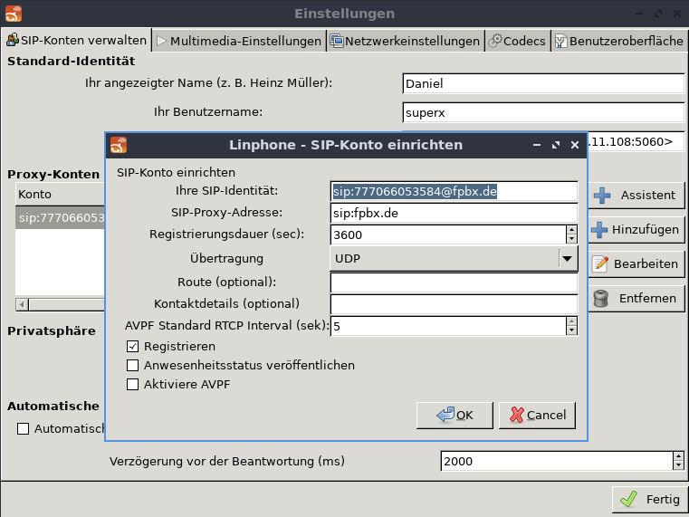This screenshot has width=689, height=517.
Task: Click the icon of the Benutzeroberfläche tab
Action: coord(560,41)
